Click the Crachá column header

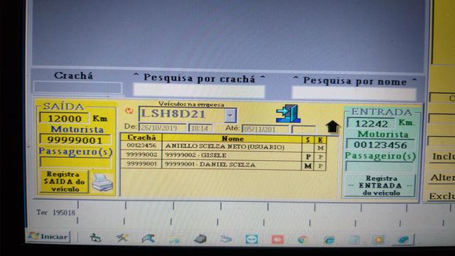click(141, 137)
